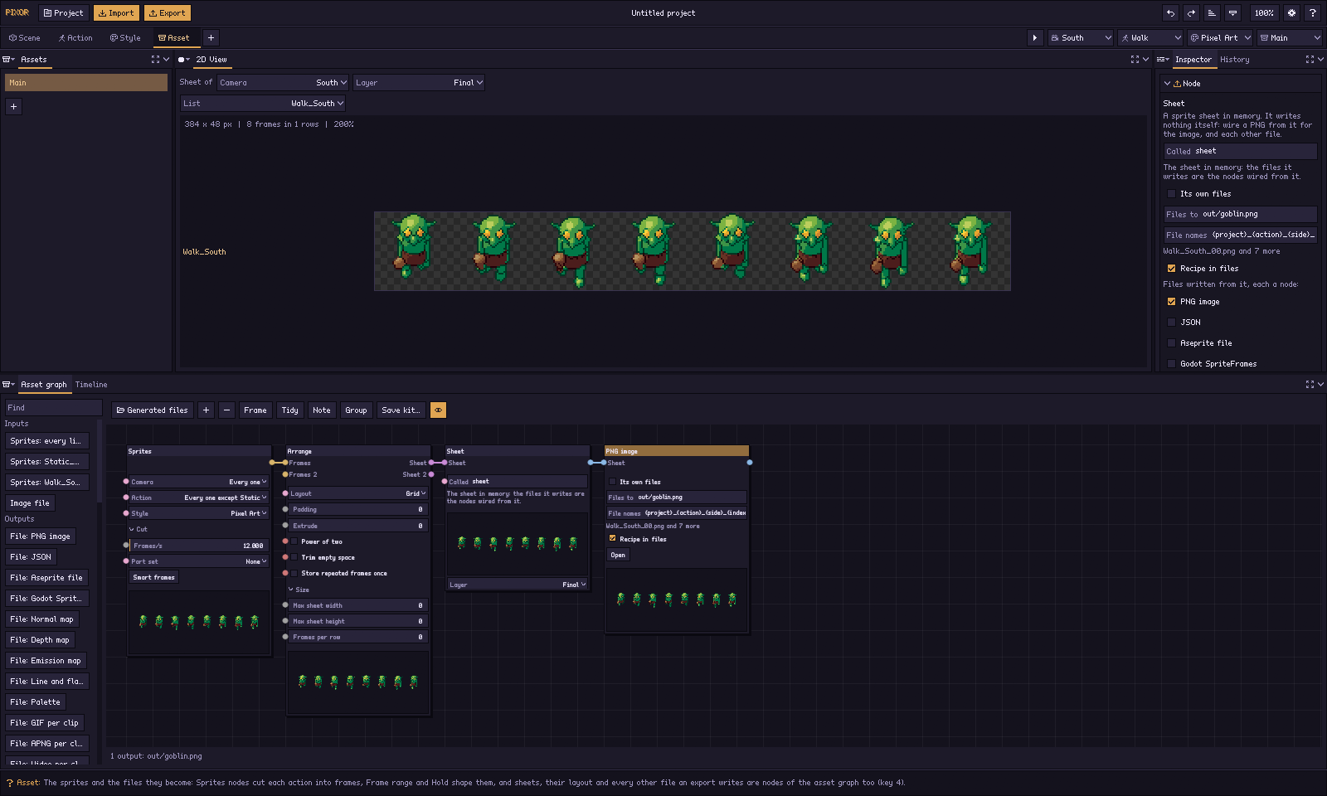Switch to the Scene tab
The height and width of the screenshot is (796, 1327).
(25, 38)
